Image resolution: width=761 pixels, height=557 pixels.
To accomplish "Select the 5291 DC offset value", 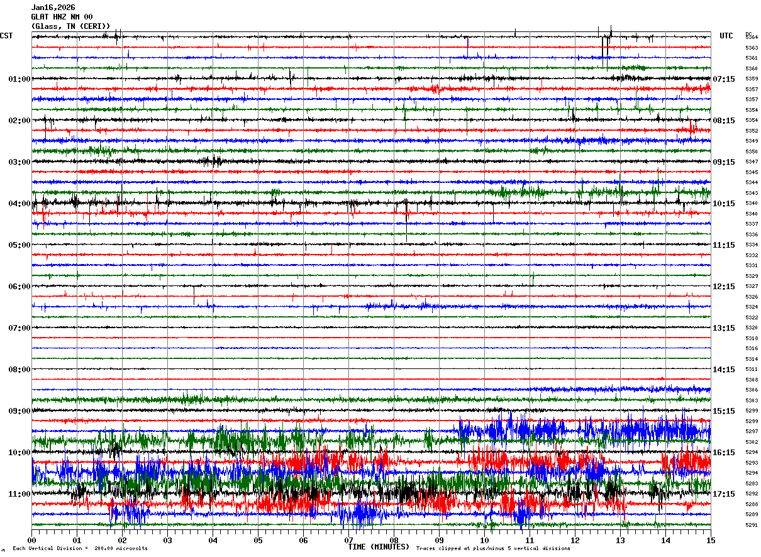I will [x=752, y=525].
